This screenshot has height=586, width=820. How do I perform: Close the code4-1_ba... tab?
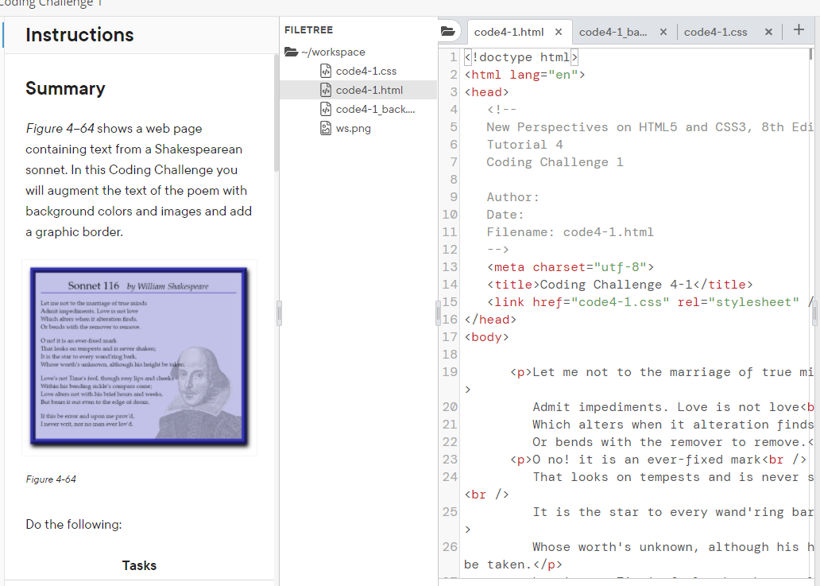click(x=663, y=32)
